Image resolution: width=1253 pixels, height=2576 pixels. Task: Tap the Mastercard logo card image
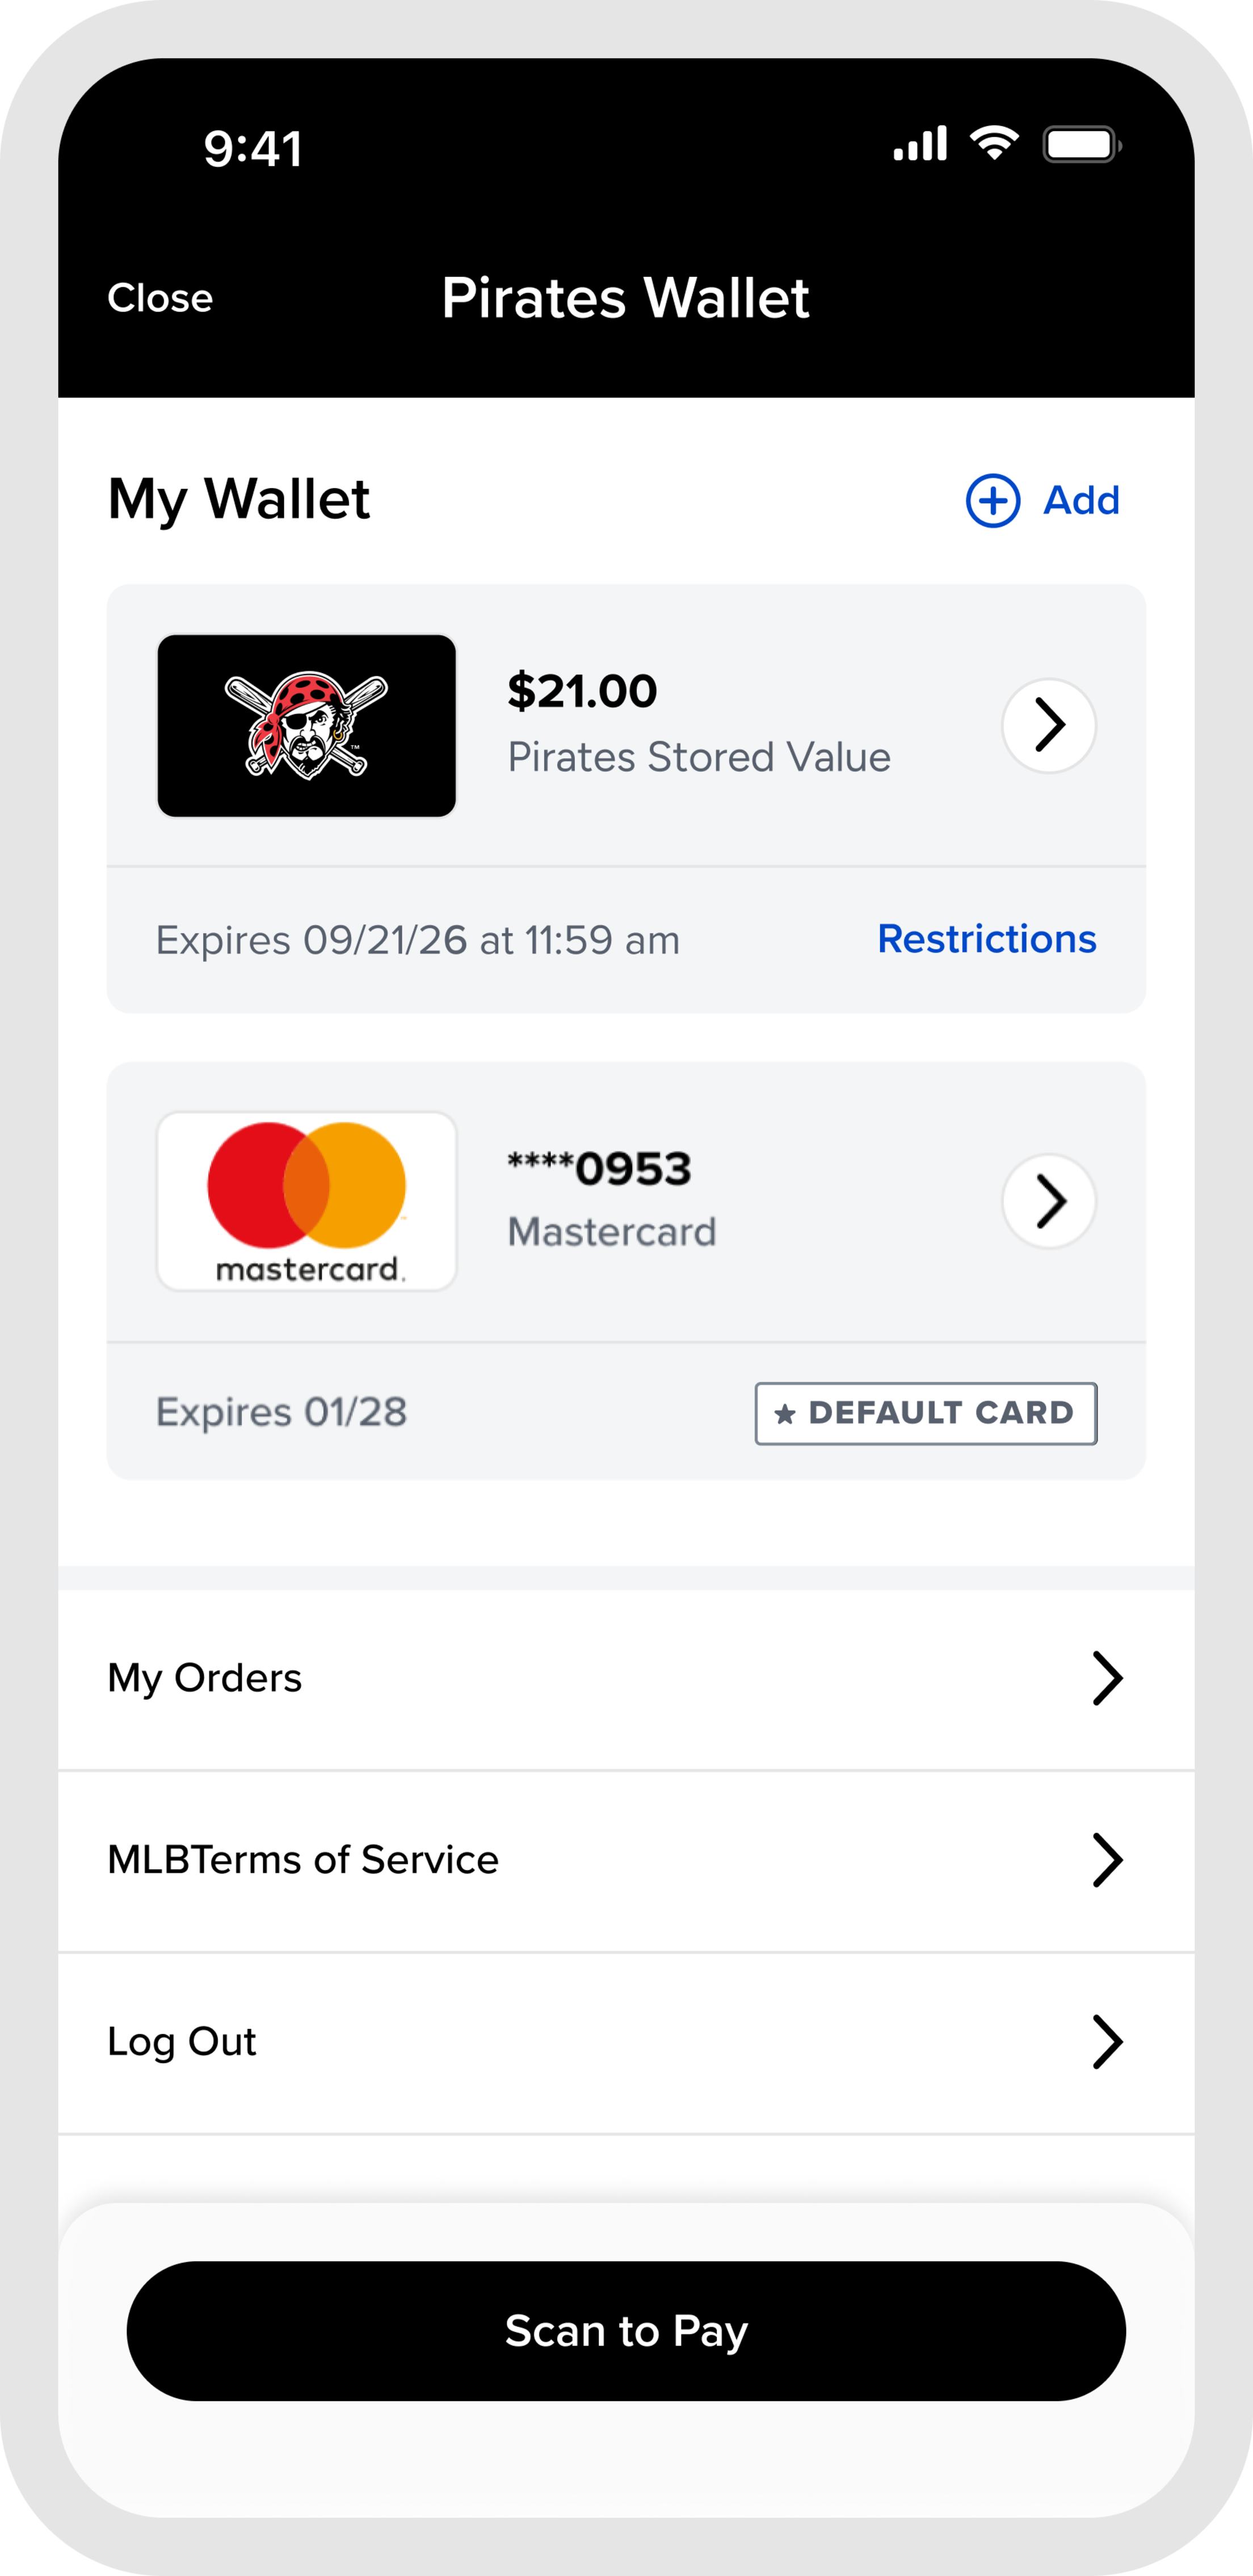[x=306, y=1201]
